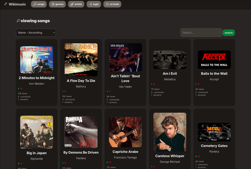Open the Cemetery Gates song title
The height and width of the screenshot is (169, 251).
tap(214, 146)
